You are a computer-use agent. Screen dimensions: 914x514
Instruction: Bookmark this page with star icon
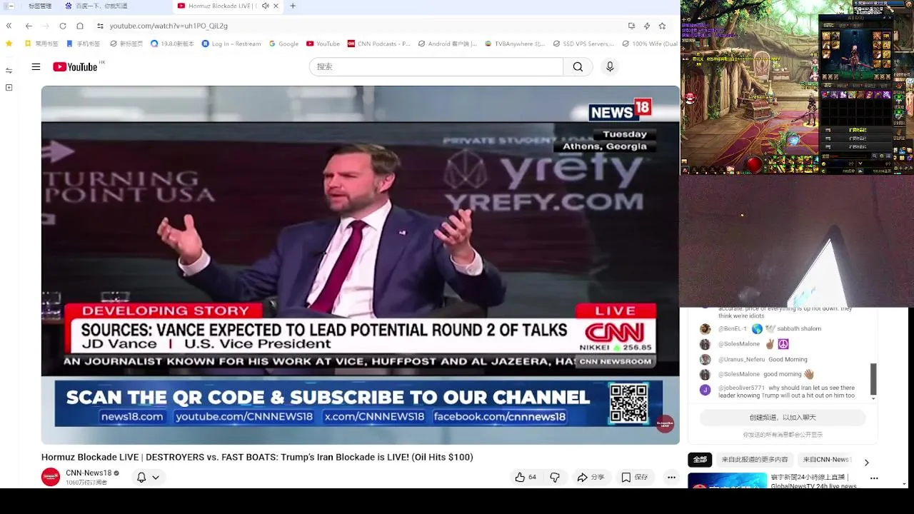pos(662,26)
